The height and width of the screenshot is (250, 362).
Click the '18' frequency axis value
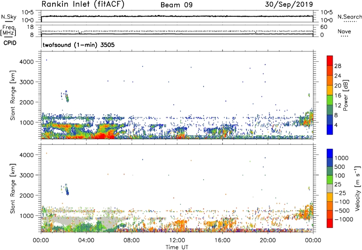(30, 27)
